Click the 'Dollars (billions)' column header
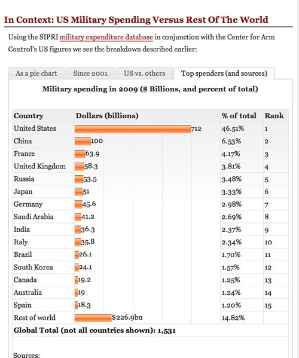299x358 pixels. pyautogui.click(x=107, y=116)
